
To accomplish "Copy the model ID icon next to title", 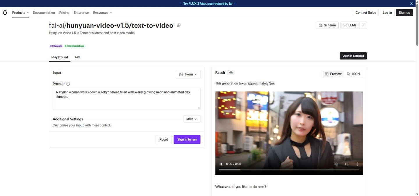I will (x=179, y=25).
